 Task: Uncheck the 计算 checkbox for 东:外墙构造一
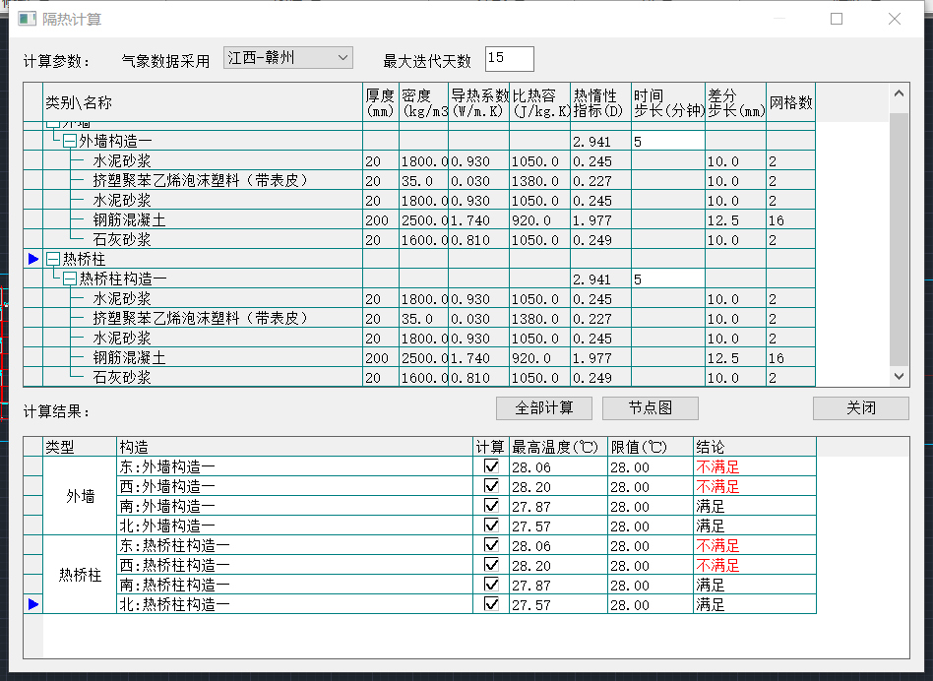click(491, 466)
